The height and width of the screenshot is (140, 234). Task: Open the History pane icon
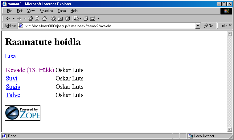pyautogui.click(x=68, y=18)
